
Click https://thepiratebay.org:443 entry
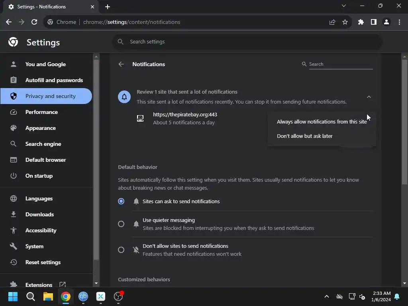(185, 114)
